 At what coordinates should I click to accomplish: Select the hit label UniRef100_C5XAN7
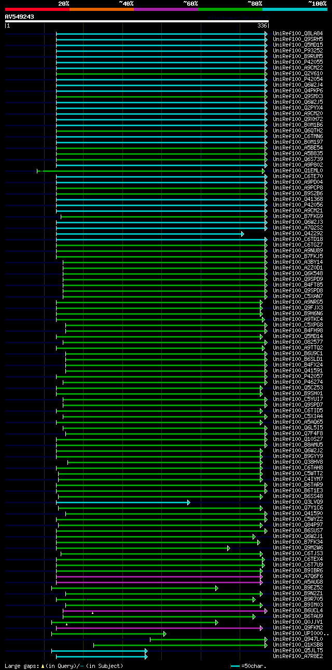298,297
